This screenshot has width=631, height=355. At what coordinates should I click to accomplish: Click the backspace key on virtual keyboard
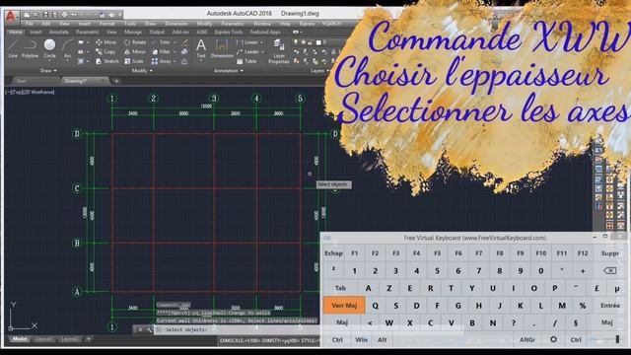(x=609, y=270)
